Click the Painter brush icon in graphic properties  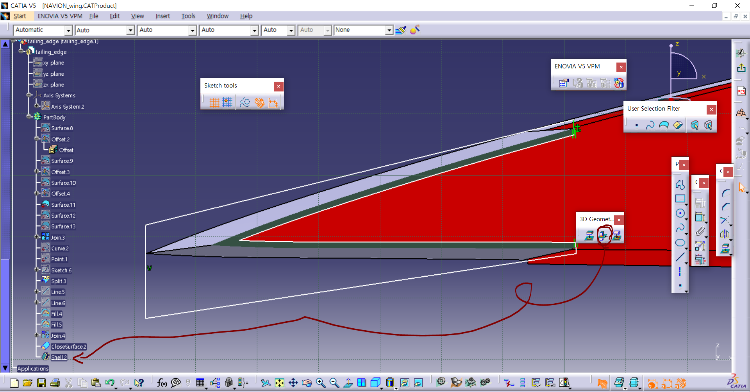pos(401,30)
